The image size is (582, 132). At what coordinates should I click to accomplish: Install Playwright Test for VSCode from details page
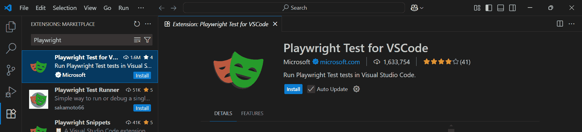[x=293, y=89]
